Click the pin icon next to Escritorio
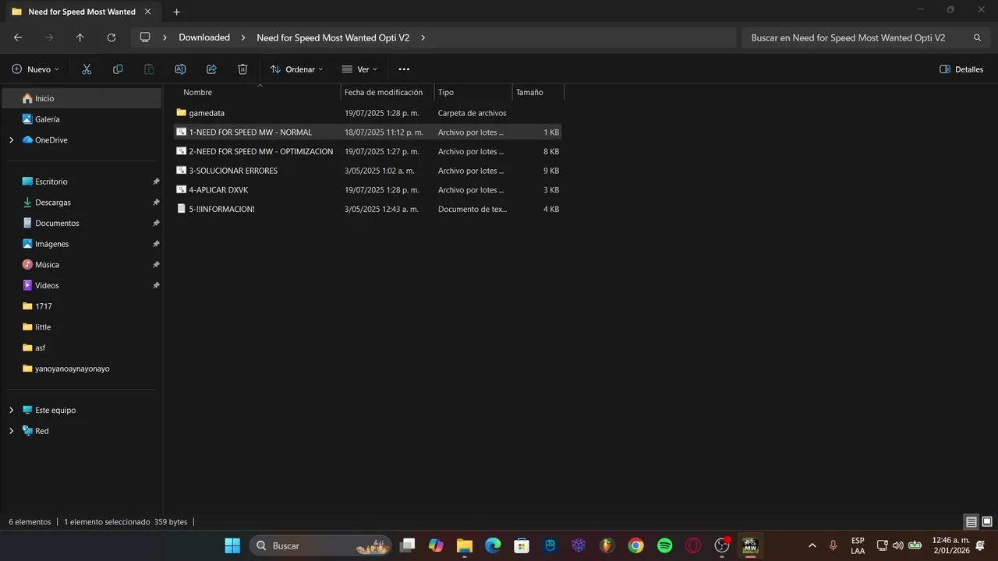This screenshot has height=561, width=998. coord(156,182)
